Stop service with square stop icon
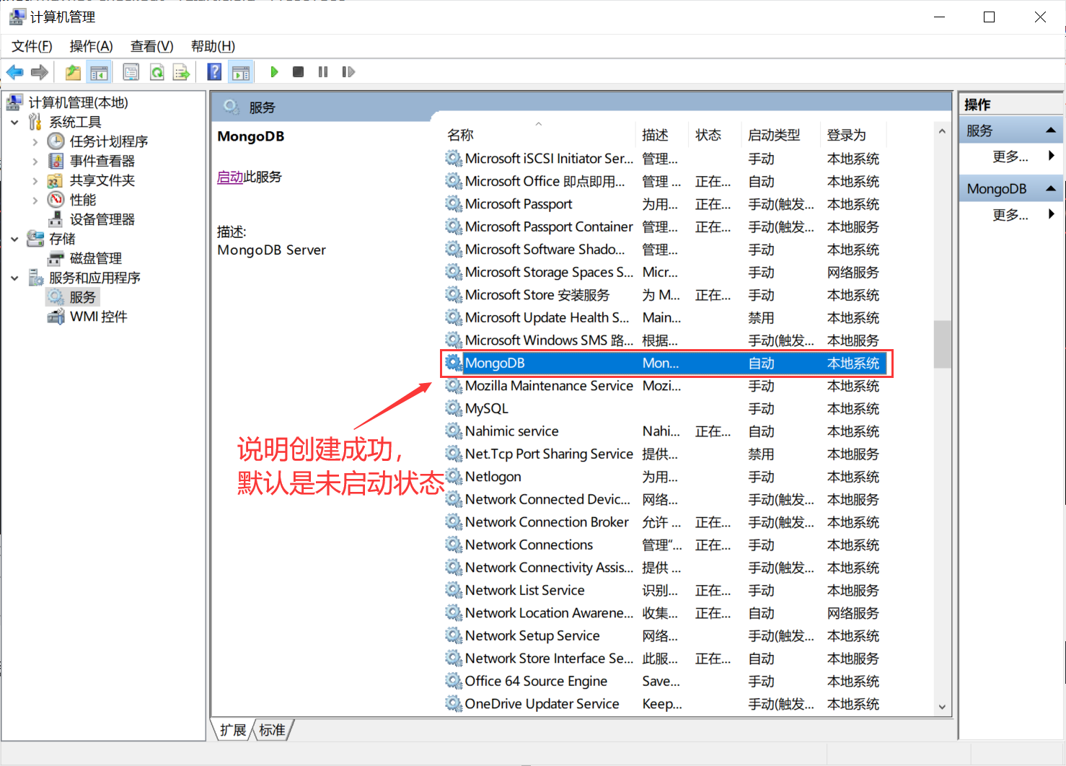The width and height of the screenshot is (1066, 766). pyautogui.click(x=298, y=72)
